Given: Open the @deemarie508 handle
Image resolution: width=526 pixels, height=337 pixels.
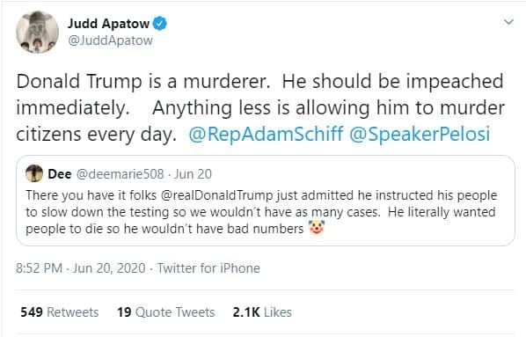Looking at the screenshot, I should 121,174.
